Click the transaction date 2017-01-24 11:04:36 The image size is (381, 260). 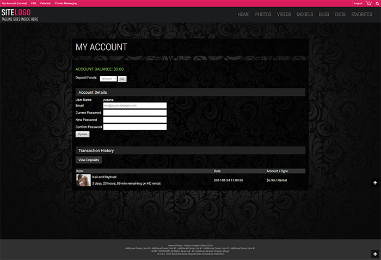coord(229,180)
